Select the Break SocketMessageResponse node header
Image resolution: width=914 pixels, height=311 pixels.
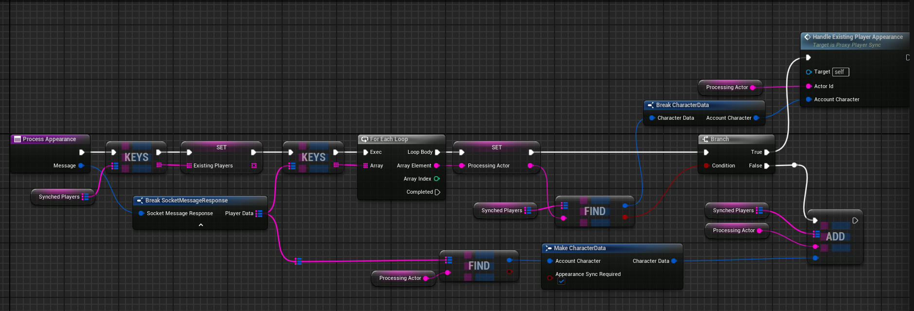(200, 201)
